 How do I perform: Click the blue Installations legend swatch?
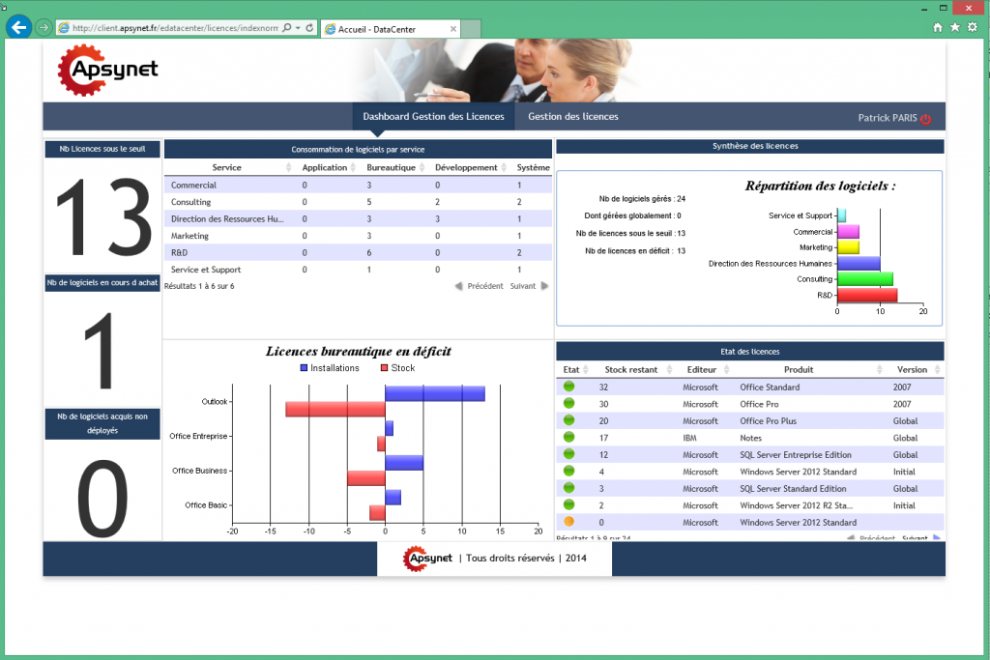pos(305,368)
